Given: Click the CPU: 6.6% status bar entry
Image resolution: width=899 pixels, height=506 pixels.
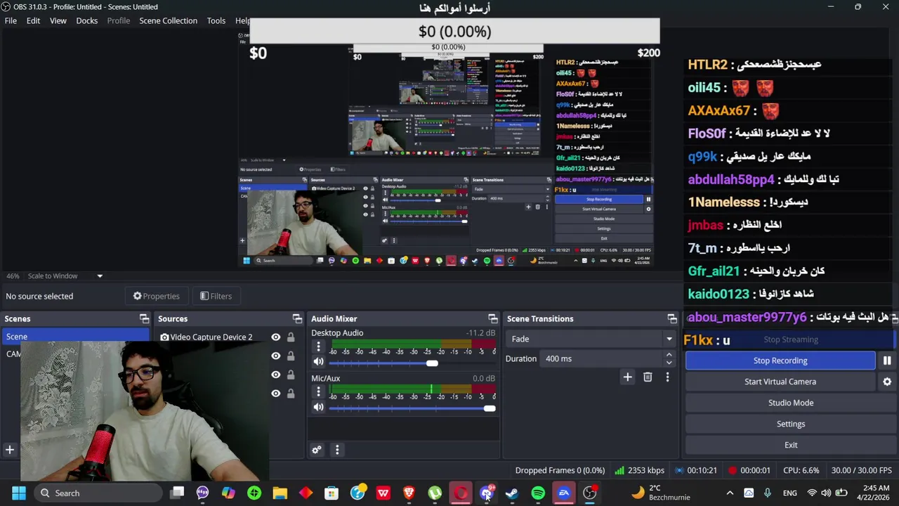Looking at the screenshot, I should point(801,470).
